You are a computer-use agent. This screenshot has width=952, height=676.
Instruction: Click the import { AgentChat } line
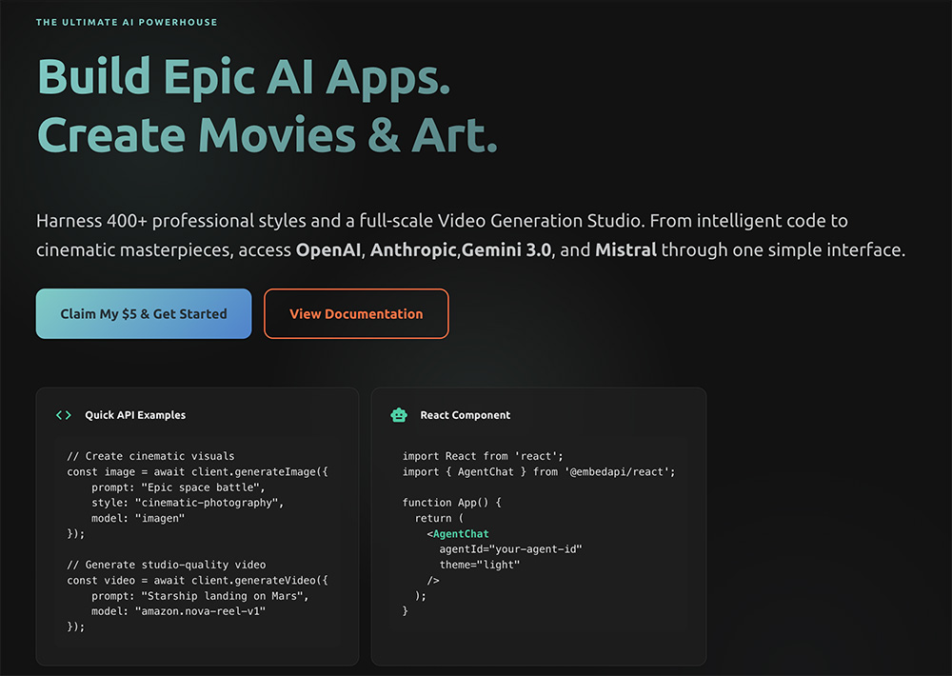point(539,472)
